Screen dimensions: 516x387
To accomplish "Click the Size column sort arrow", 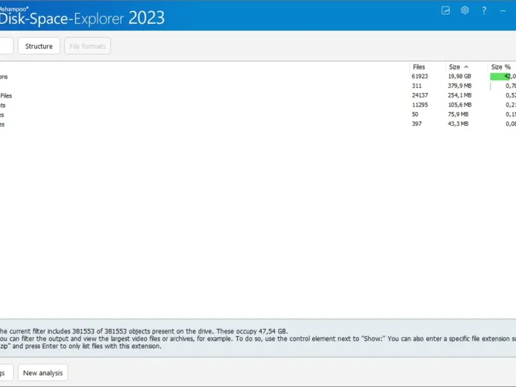I will click(466, 66).
